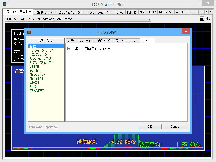Toggle the pin (always on top) icon

point(208,19)
